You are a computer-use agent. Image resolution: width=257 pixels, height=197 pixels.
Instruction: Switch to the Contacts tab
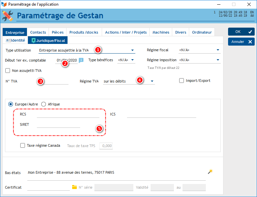38,32
